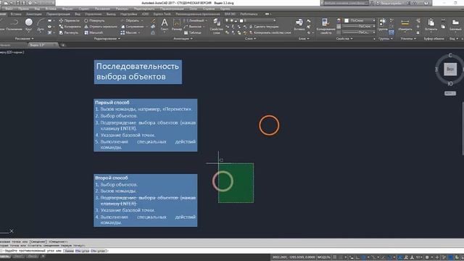464x261 pixels.
Task: Click the Выноска (Leader) tool
Action: tap(193, 27)
